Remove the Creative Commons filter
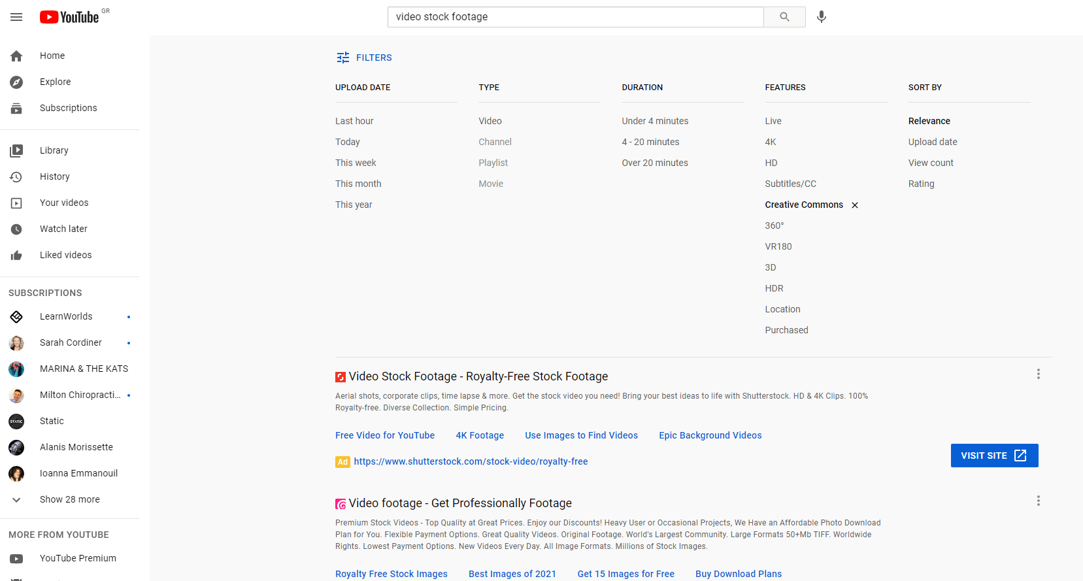 click(x=855, y=205)
